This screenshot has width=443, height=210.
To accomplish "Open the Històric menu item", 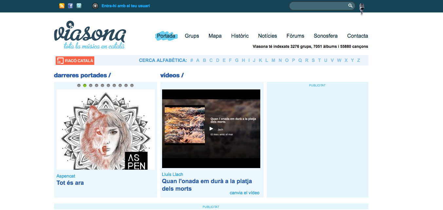I will coord(240,36).
